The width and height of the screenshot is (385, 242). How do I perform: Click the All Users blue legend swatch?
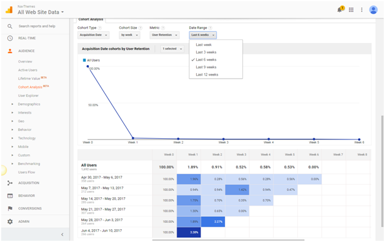84,60
